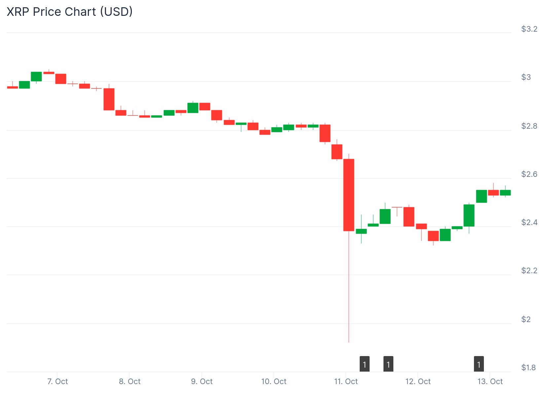Click the first red candle at the chart's left edge

13,87
